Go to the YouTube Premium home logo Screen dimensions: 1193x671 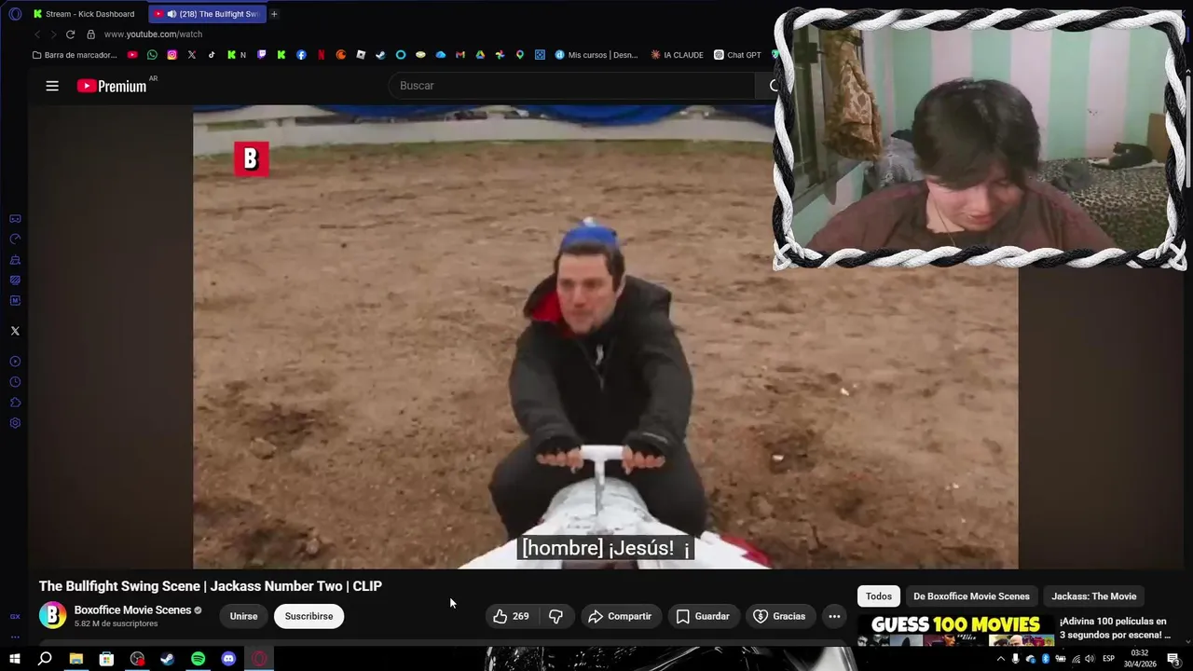click(x=112, y=86)
